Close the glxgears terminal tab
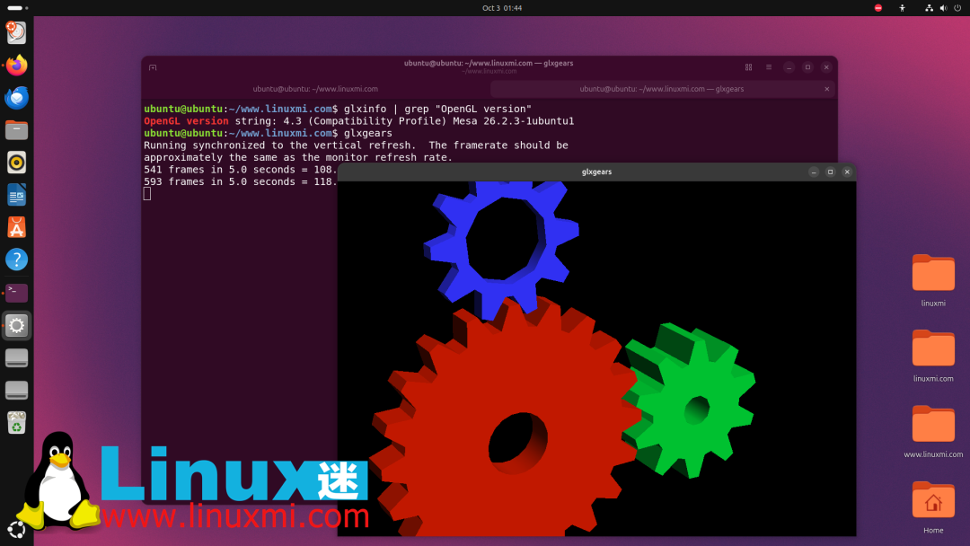 (x=826, y=89)
